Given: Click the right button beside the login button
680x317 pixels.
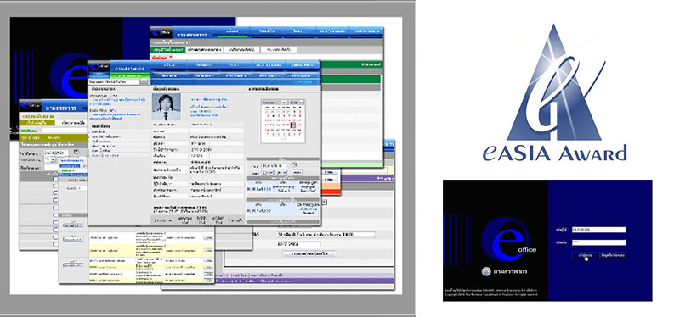Looking at the screenshot, I should [x=613, y=255].
